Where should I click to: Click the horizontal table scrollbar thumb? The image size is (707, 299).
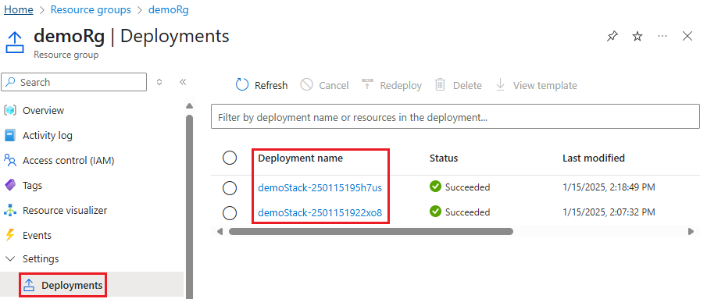370,231
